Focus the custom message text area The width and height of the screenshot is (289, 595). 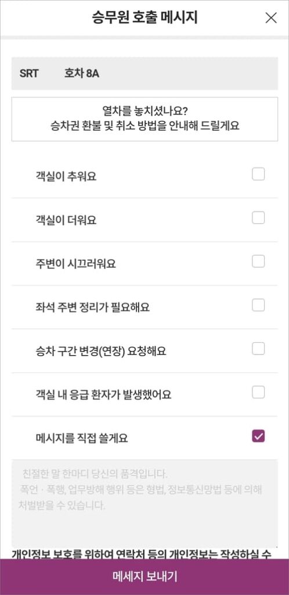point(144,504)
